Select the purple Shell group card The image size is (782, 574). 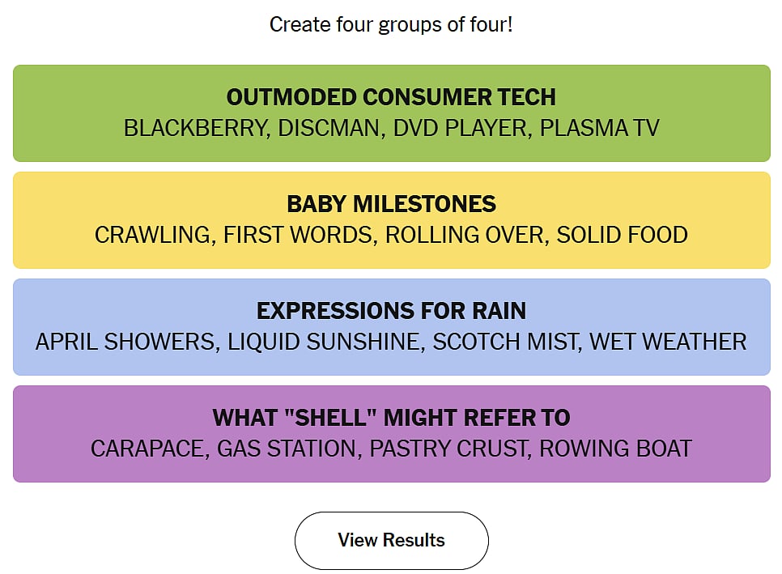click(392, 434)
